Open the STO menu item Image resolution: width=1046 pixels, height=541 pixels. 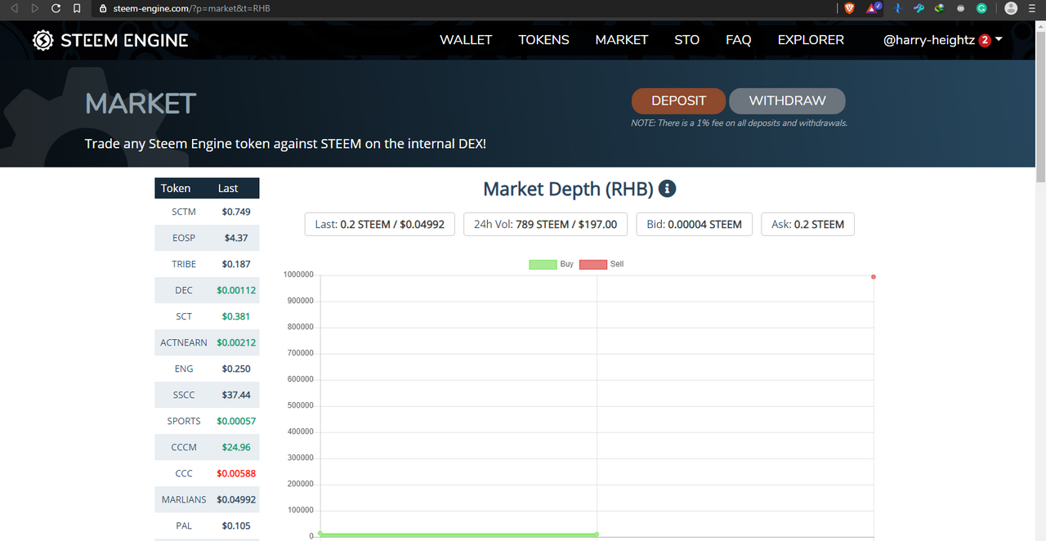686,39
